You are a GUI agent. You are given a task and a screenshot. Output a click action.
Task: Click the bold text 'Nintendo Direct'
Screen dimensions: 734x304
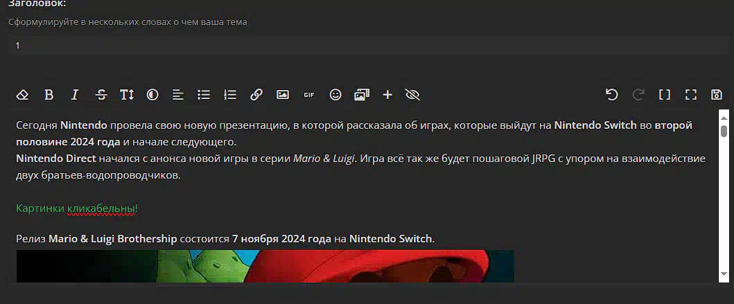coord(55,159)
